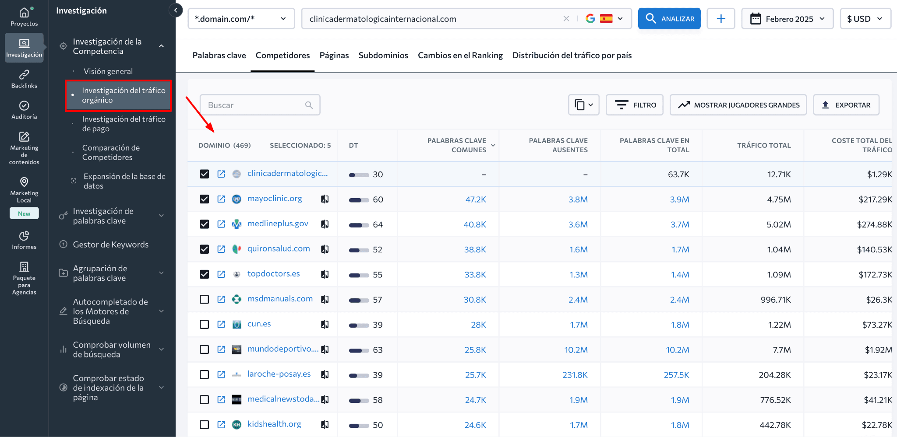
Task: Open kidshealth.org external link icon
Action: (x=221, y=424)
